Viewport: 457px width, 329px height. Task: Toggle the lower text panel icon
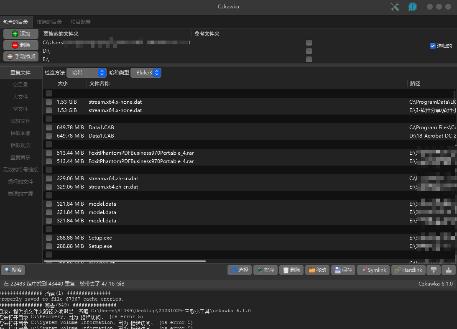click(x=434, y=270)
